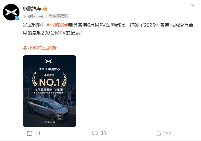Click the diamond super-topic icon

[x=25, y=48]
